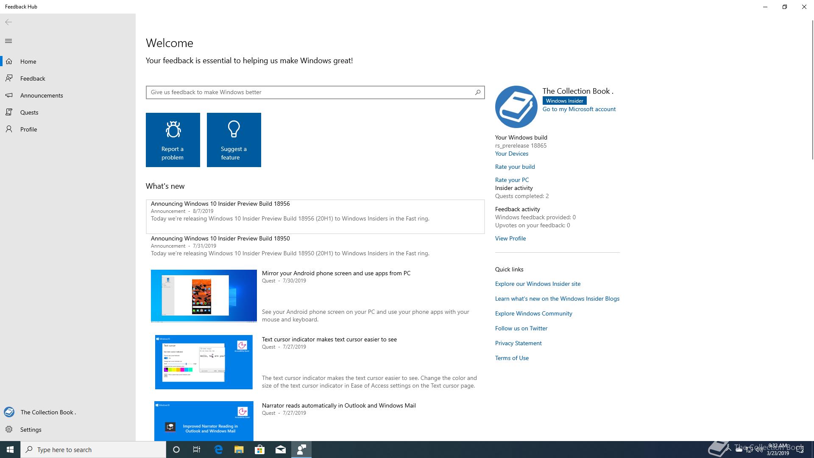
Task: Click the Profile person icon
Action: [9, 129]
